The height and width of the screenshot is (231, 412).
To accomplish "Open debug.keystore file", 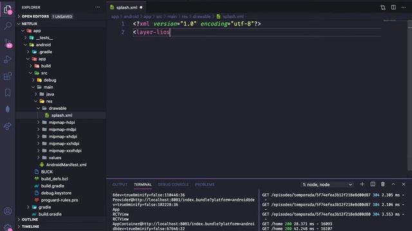I will pyautogui.click(x=56, y=193).
